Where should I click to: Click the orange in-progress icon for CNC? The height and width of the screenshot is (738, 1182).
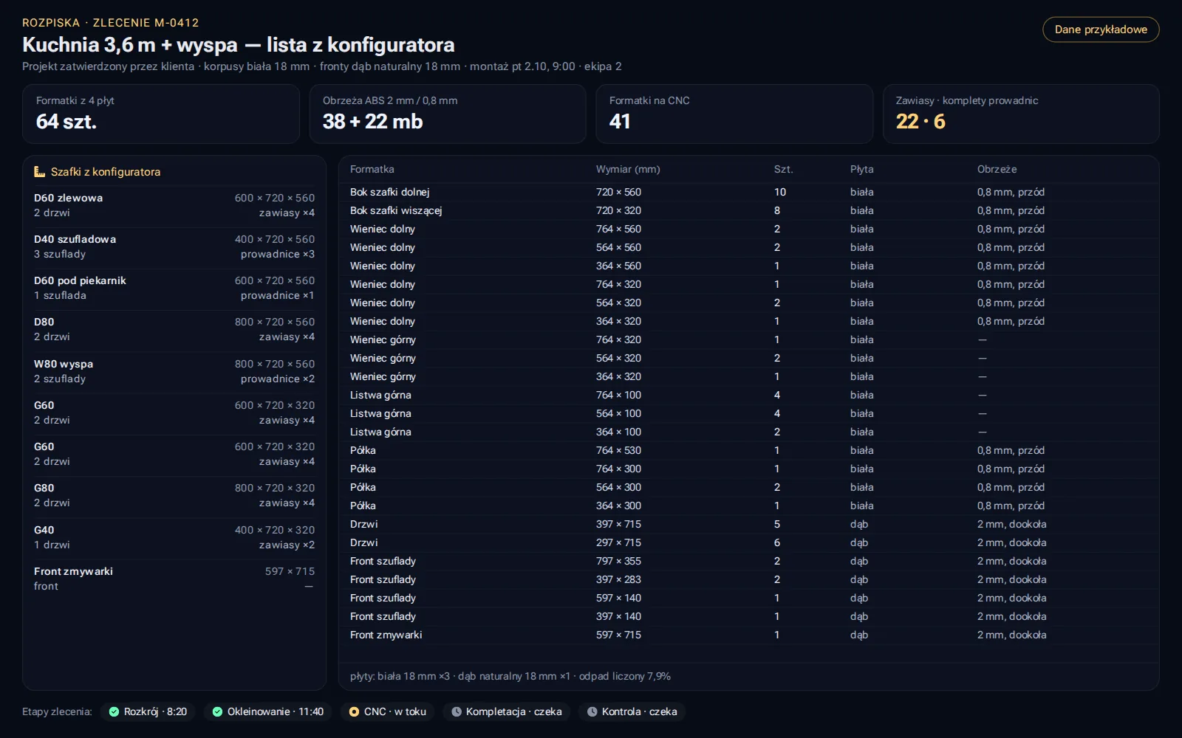[354, 711]
